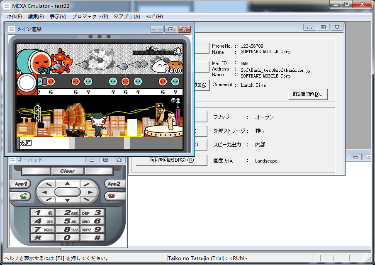Click the left soft key above Clear
The width and height of the screenshot is (375, 265).
[x=36, y=171]
